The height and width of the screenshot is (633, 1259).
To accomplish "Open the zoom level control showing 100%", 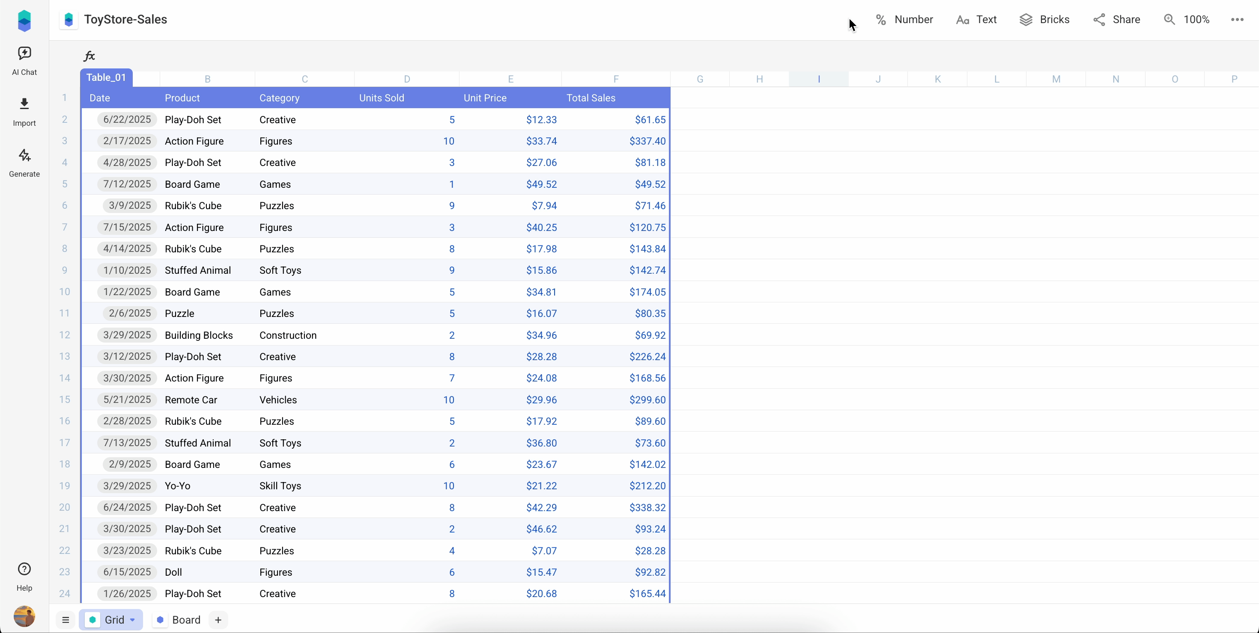I will point(1187,20).
